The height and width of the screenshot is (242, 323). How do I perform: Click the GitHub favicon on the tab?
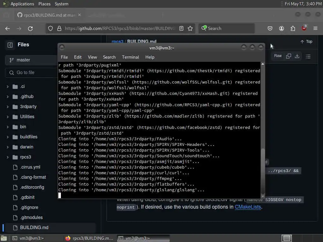click(20, 15)
